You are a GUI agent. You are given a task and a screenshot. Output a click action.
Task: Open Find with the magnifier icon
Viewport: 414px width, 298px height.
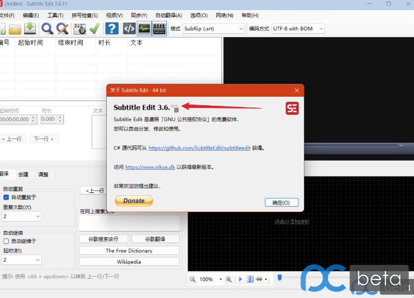(47, 29)
